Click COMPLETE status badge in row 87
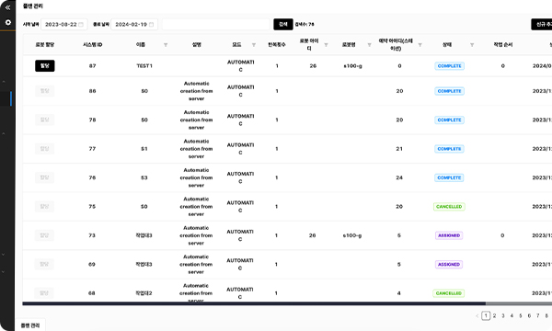 point(450,66)
